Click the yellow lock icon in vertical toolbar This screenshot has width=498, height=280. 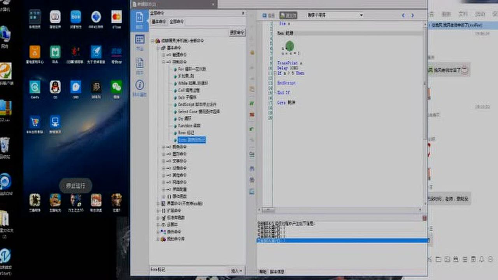click(252, 52)
